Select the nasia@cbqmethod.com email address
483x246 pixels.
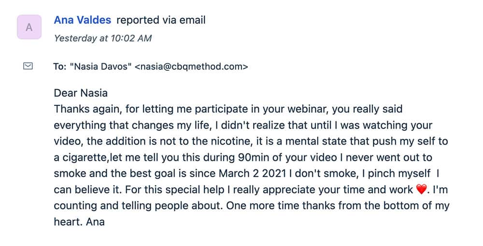[x=191, y=67]
